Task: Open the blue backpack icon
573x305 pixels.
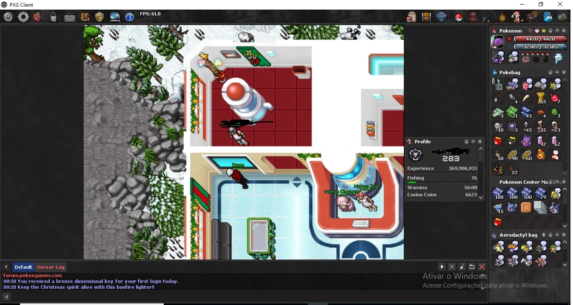Action: point(548,17)
